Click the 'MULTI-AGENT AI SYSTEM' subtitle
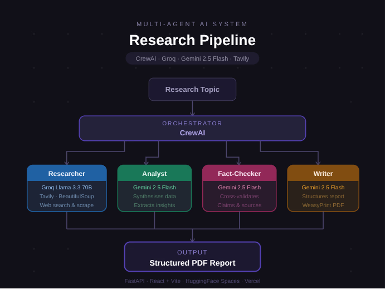This screenshot has width=390, height=294. tap(192, 24)
